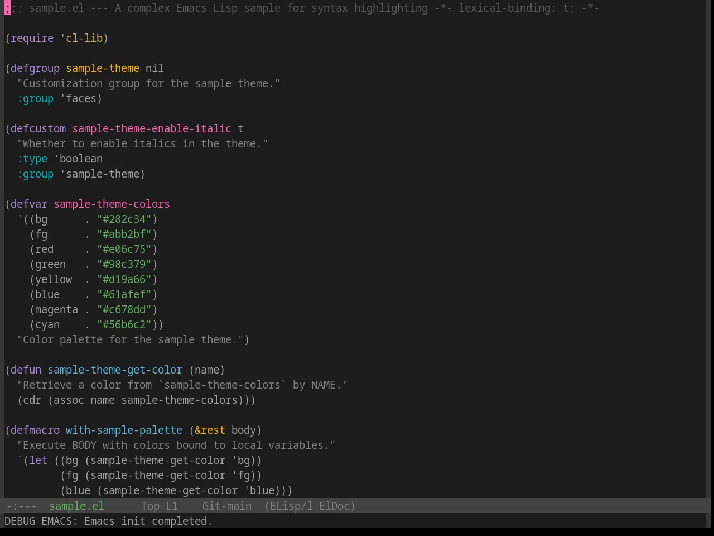Click the "#abb2bf" color string
The image size is (714, 536).
[124, 234]
